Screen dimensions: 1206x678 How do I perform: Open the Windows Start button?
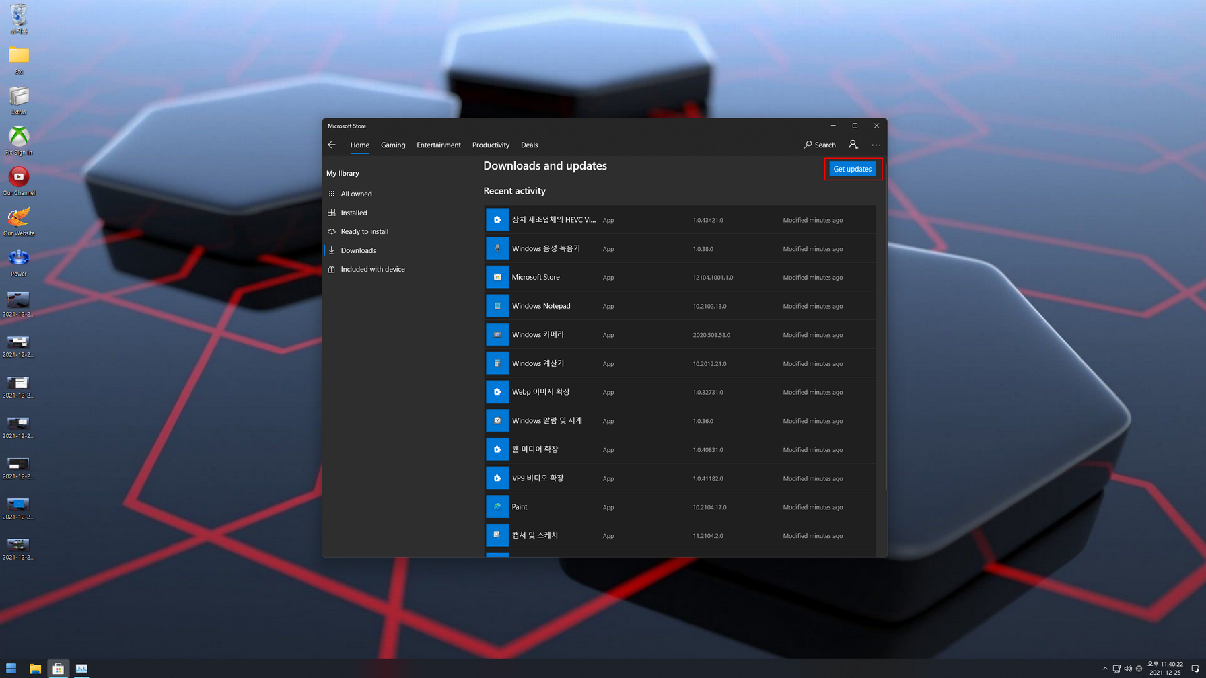coord(11,669)
